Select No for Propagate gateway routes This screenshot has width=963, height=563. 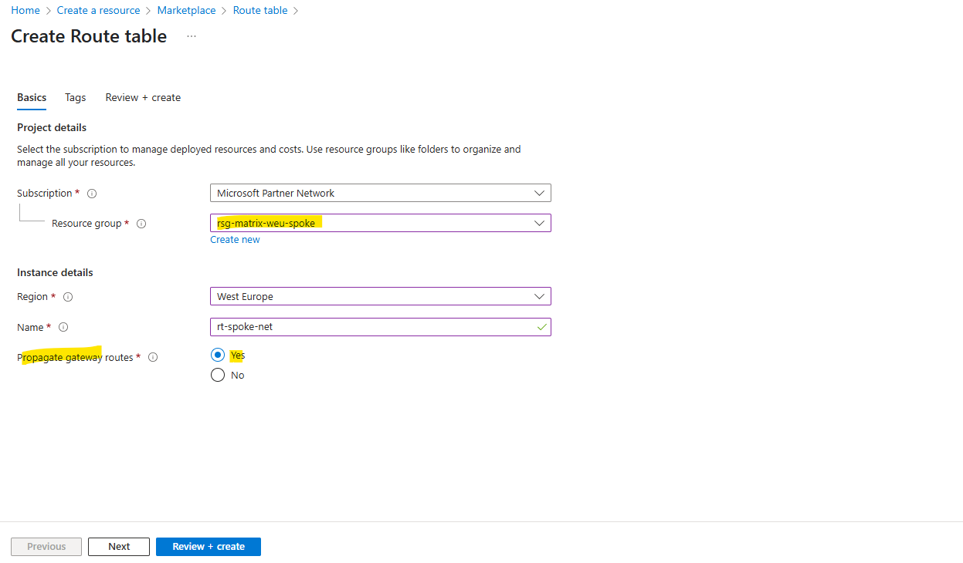tap(218, 375)
